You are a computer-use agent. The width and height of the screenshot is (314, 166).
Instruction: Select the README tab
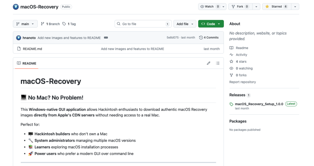27,63
